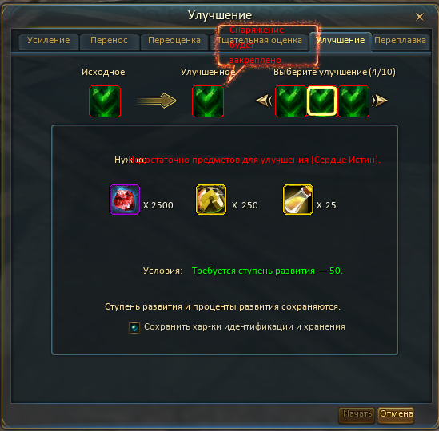
Task: Choose the rightmost heart in the upgrade carousel
Action: (353, 101)
